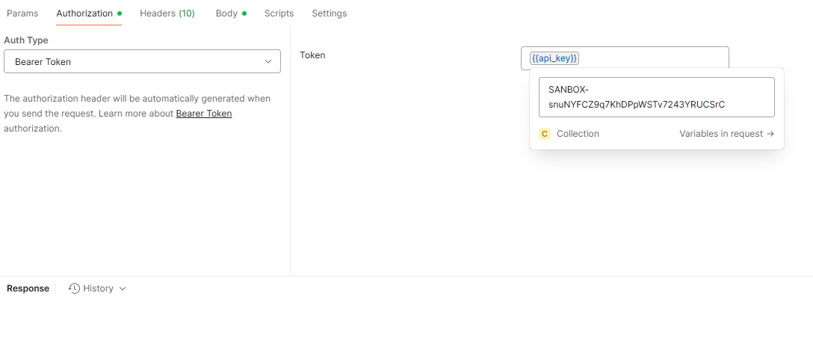Click the History clock icon
The image size is (813, 355).
(x=74, y=288)
